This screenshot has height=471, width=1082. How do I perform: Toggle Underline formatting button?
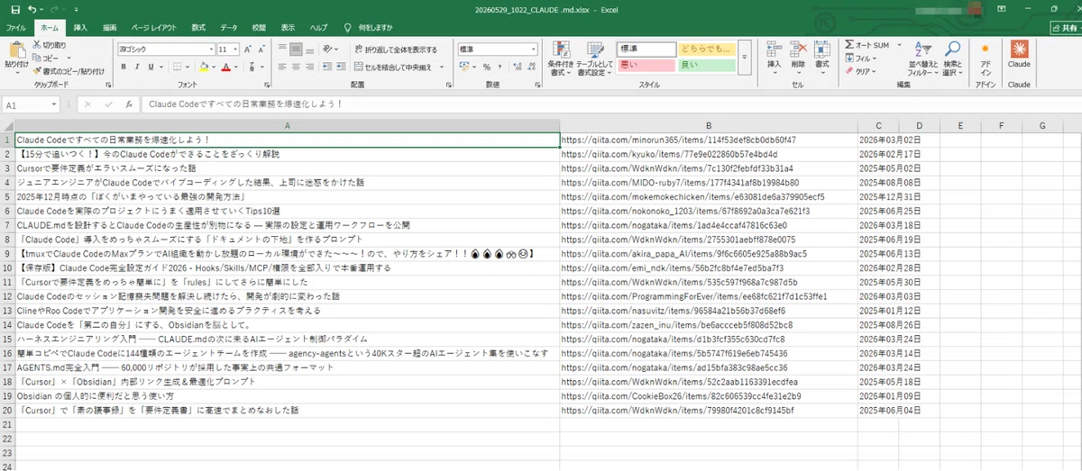click(x=150, y=67)
